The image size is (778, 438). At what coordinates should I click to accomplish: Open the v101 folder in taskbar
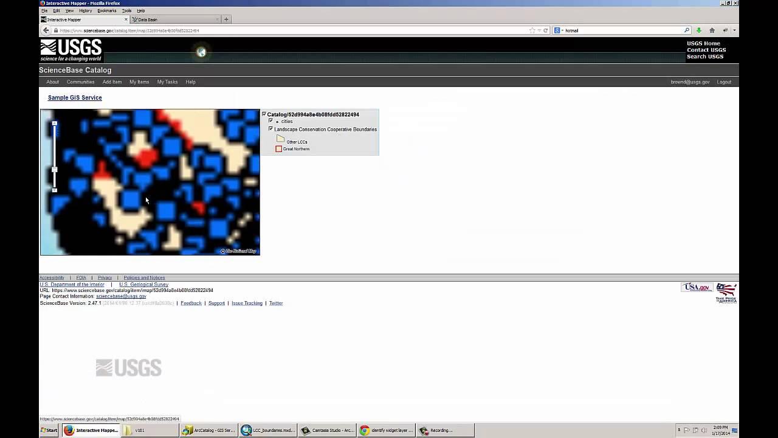pos(150,430)
